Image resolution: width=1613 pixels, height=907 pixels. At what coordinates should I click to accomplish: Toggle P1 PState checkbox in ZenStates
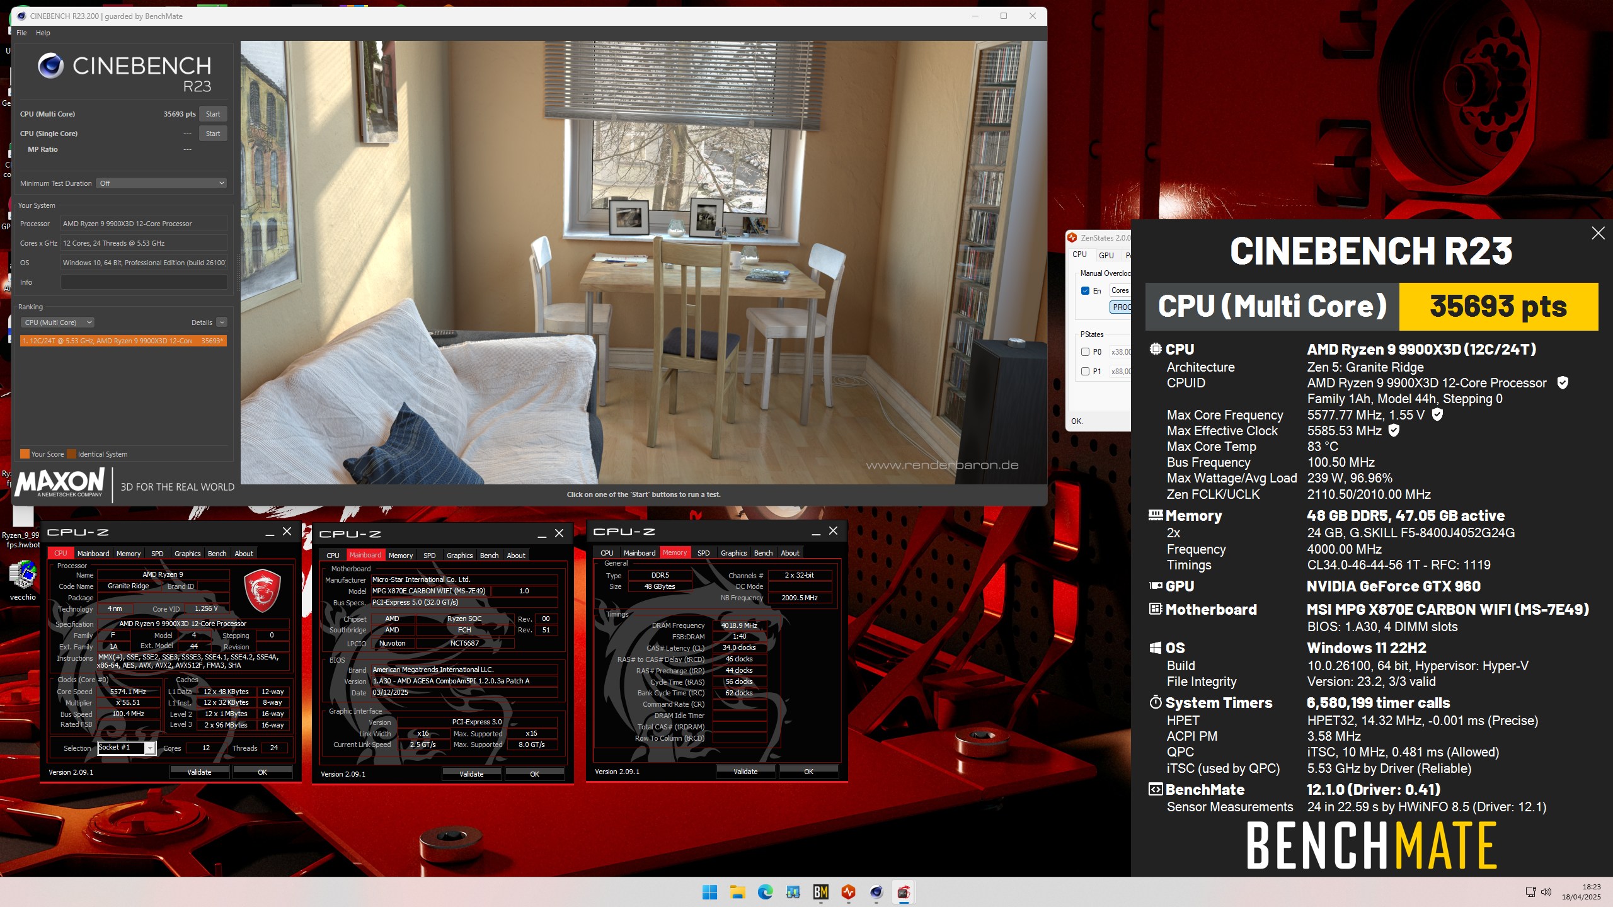(1085, 372)
